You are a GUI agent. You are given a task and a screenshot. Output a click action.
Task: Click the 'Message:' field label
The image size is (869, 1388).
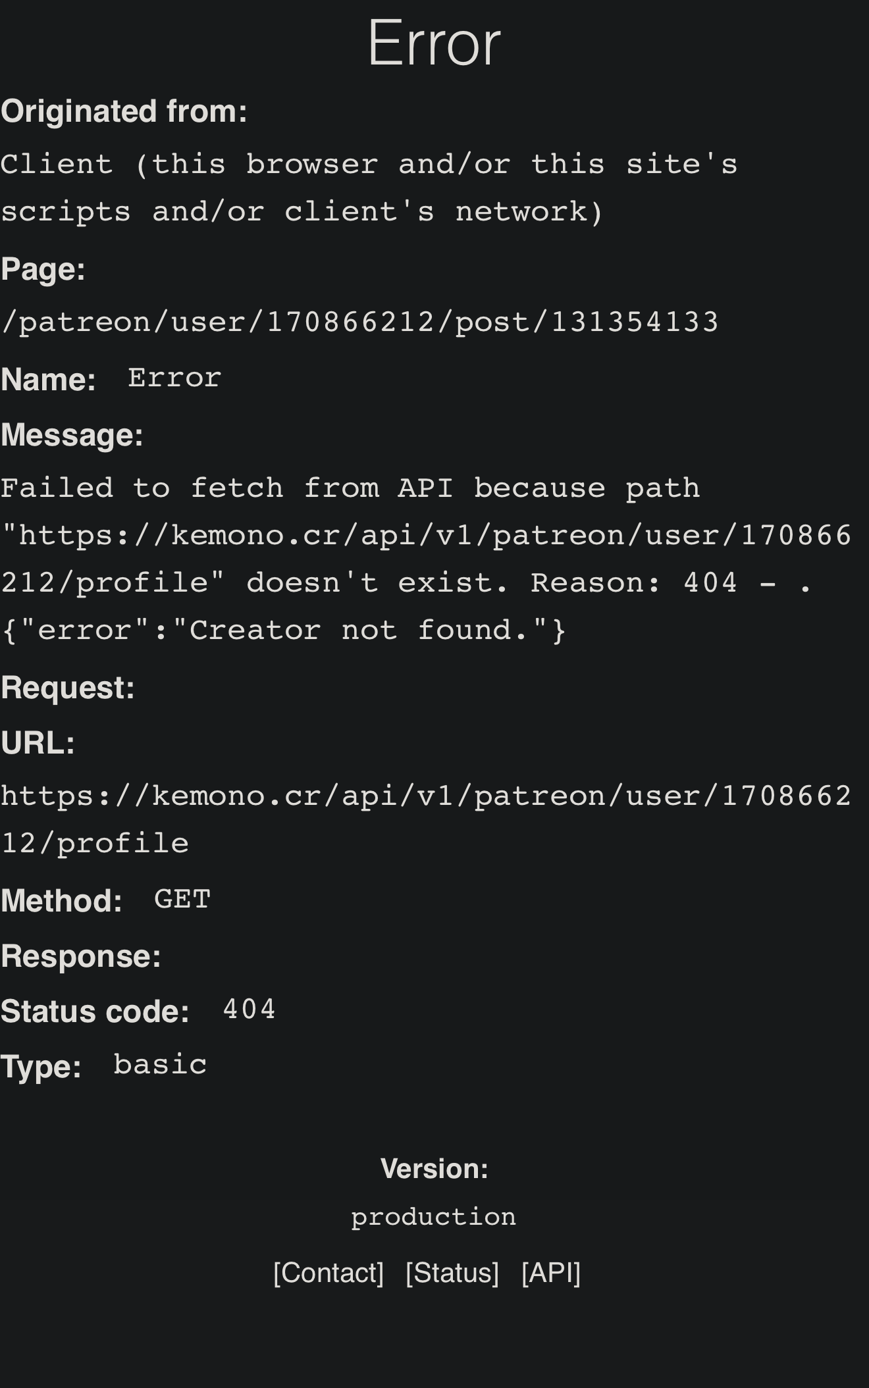point(72,435)
